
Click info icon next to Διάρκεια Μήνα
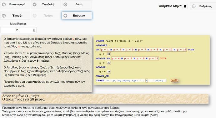[x=185, y=6]
